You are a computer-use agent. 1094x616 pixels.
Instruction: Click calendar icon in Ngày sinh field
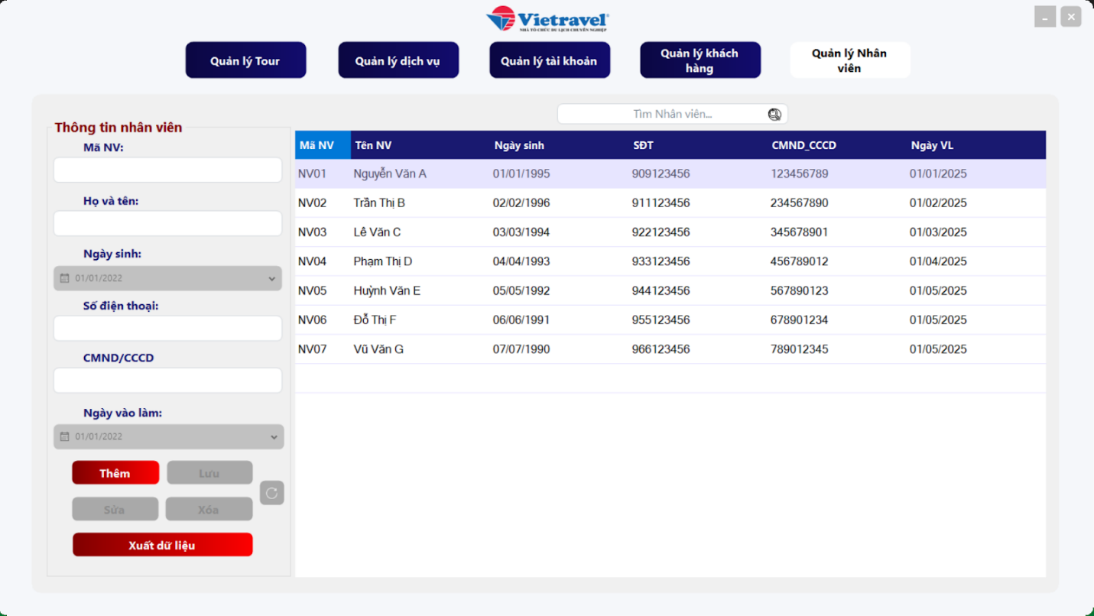pos(65,278)
